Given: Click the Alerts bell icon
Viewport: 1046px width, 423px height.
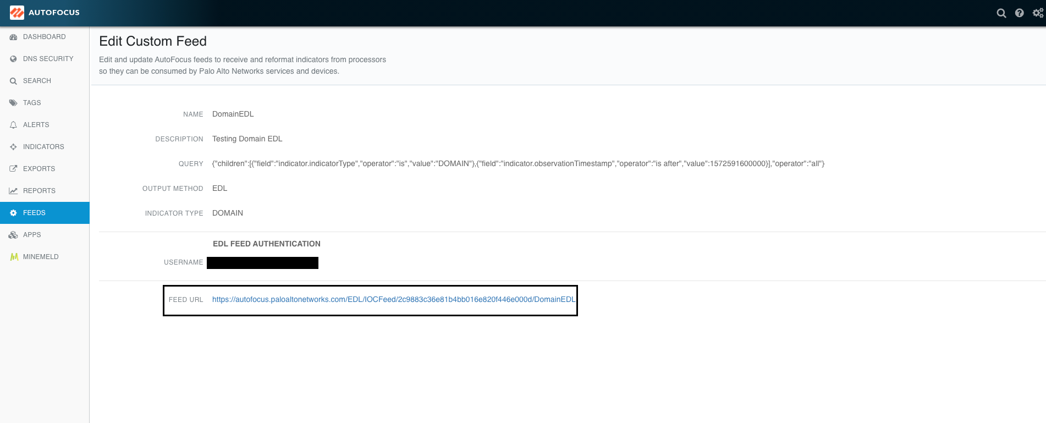Looking at the screenshot, I should click(x=13, y=125).
